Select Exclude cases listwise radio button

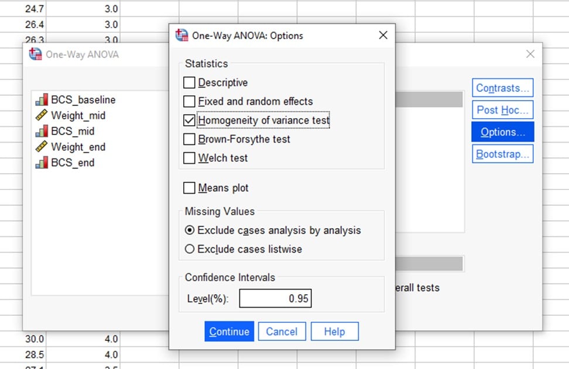189,249
